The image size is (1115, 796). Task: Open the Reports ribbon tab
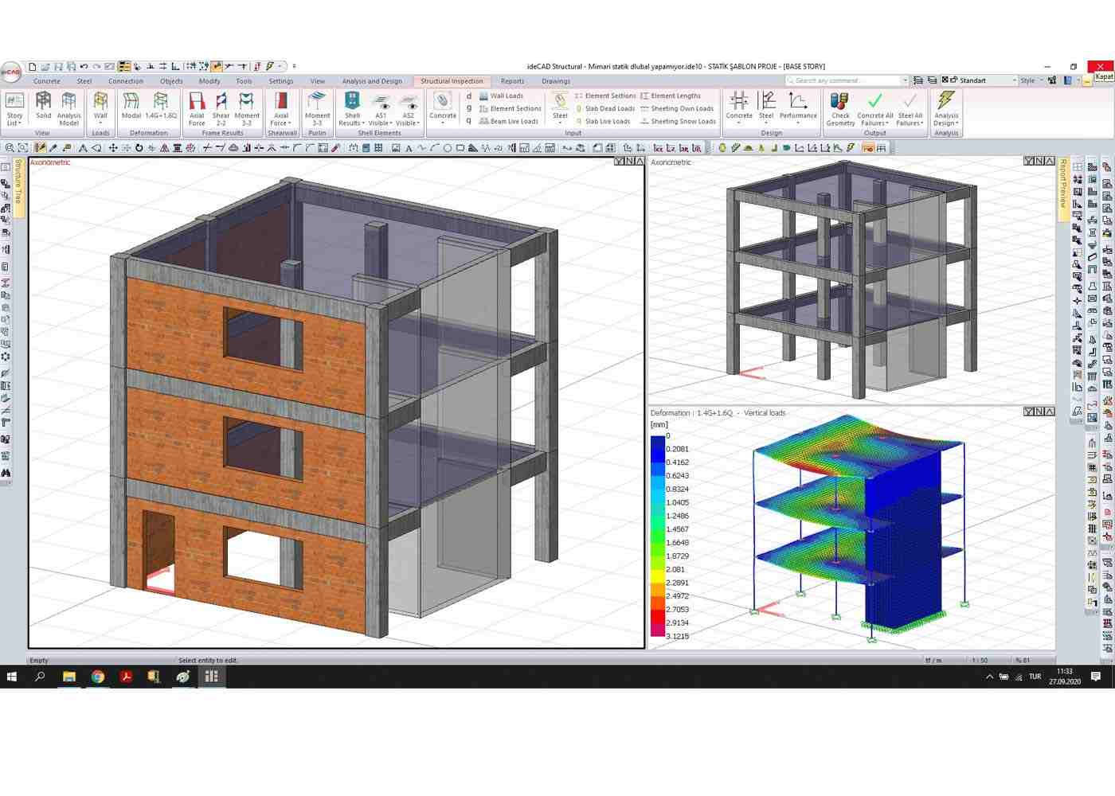tap(512, 81)
